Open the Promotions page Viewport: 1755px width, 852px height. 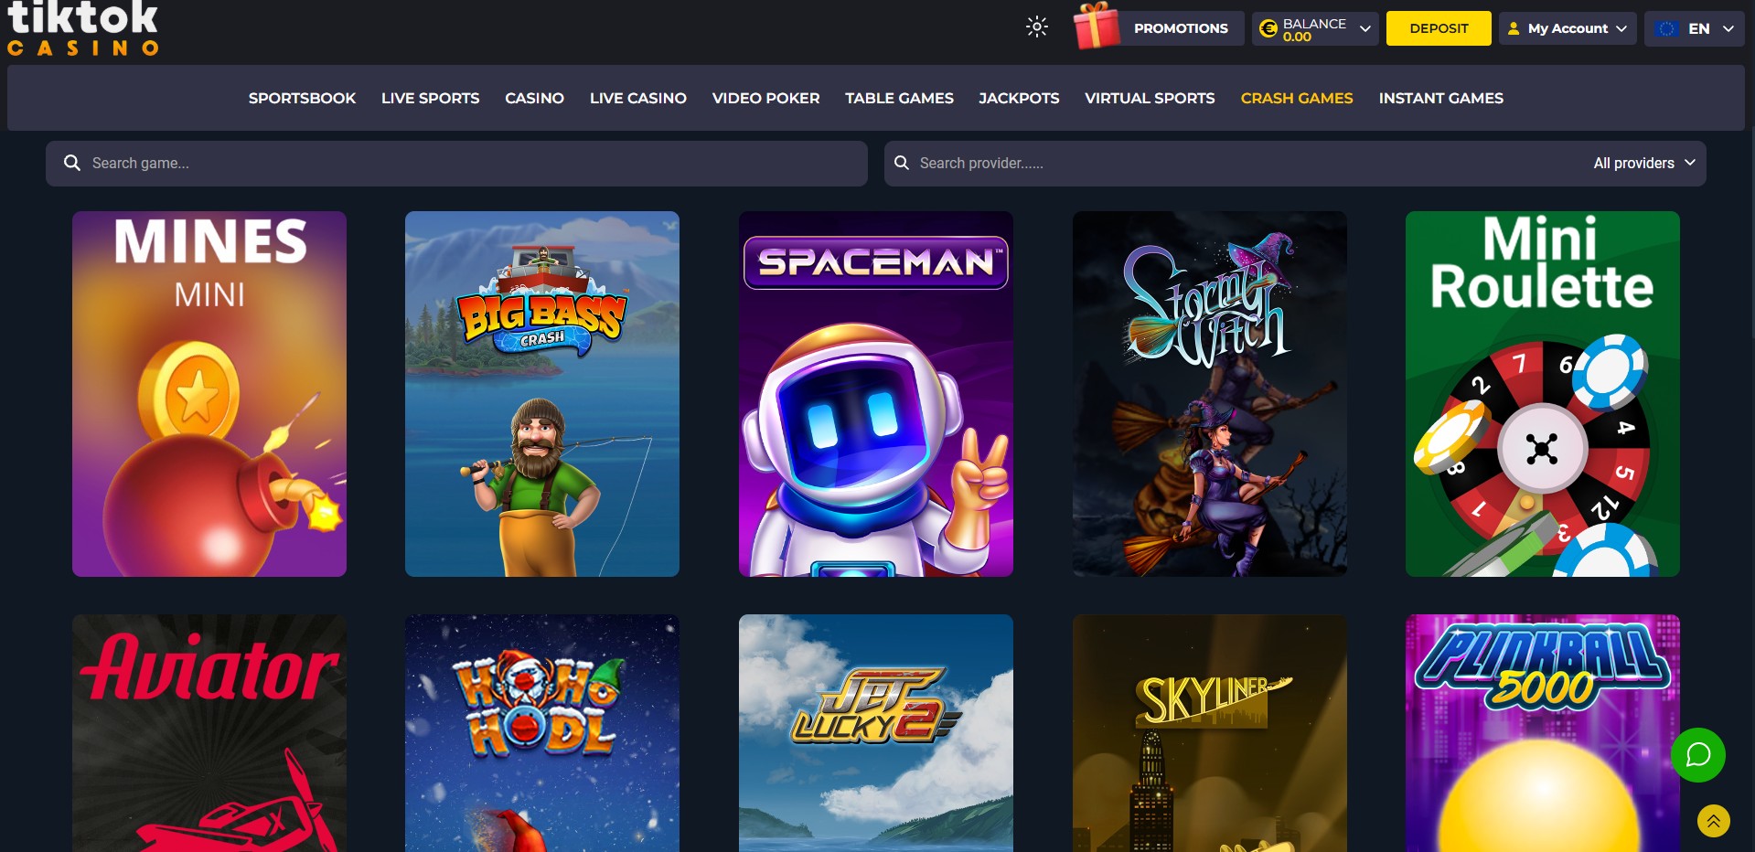click(1181, 28)
